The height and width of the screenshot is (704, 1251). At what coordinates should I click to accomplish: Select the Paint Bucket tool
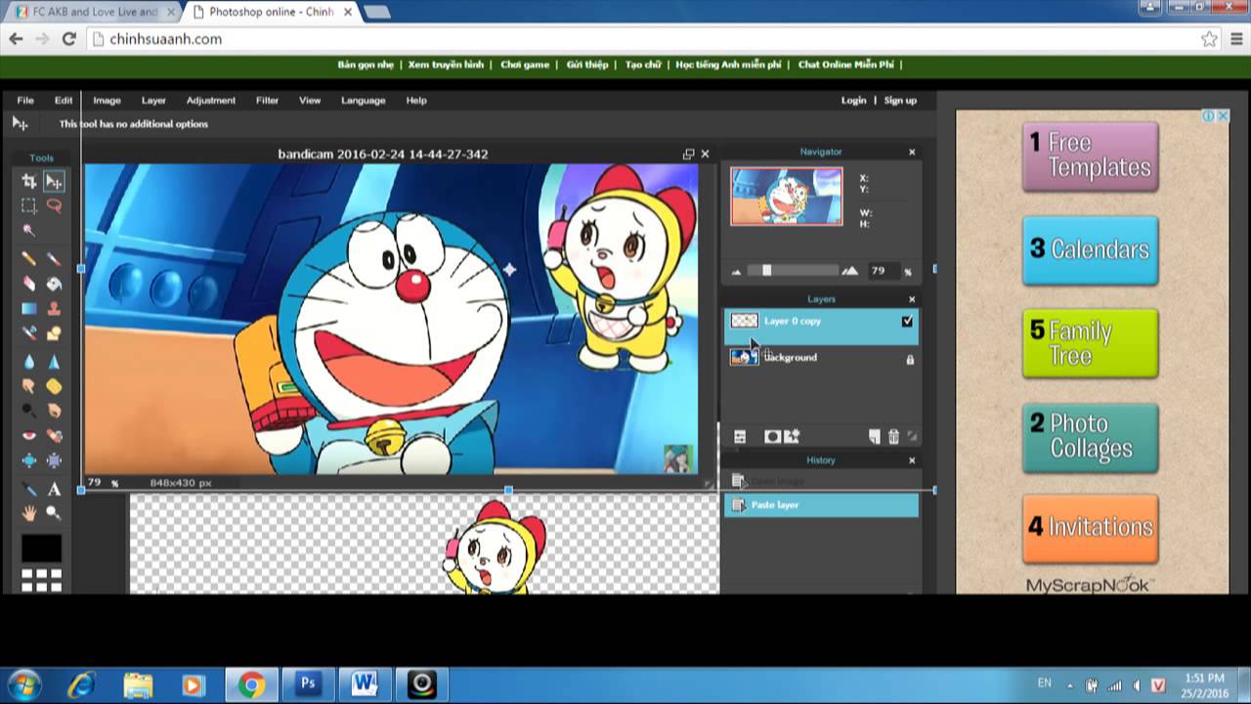click(54, 284)
